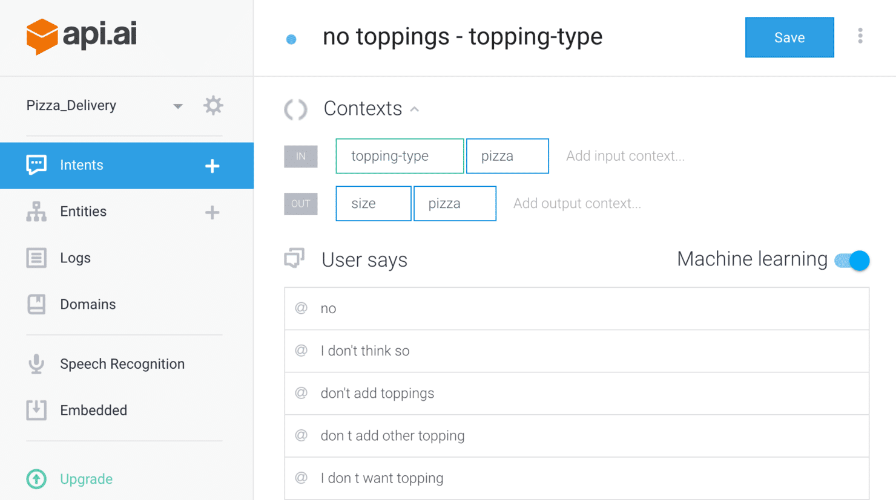Add new entity with plus icon
Image resolution: width=896 pixels, height=500 pixels.
[x=212, y=212]
